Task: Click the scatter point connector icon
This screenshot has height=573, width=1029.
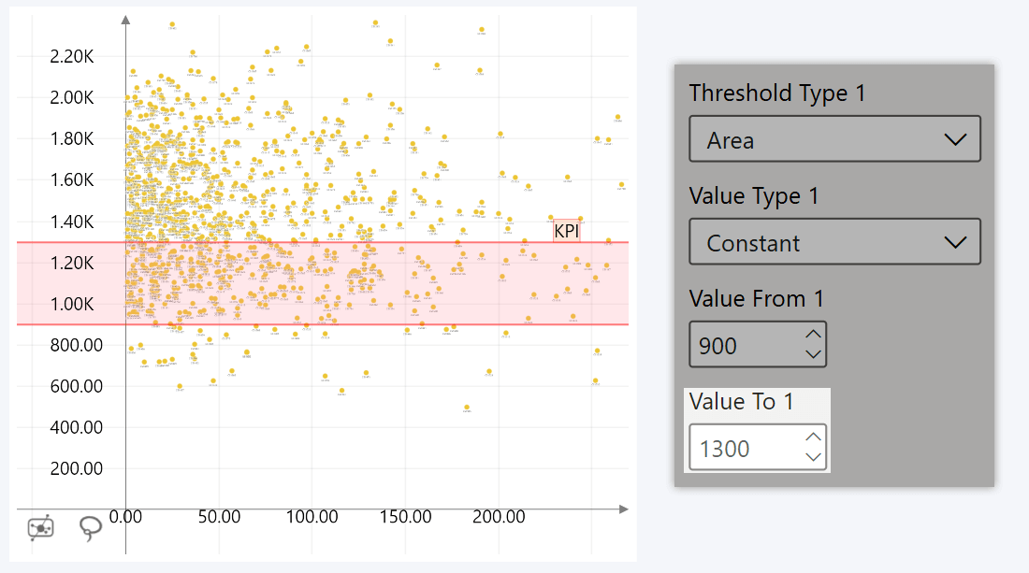Action: point(39,528)
